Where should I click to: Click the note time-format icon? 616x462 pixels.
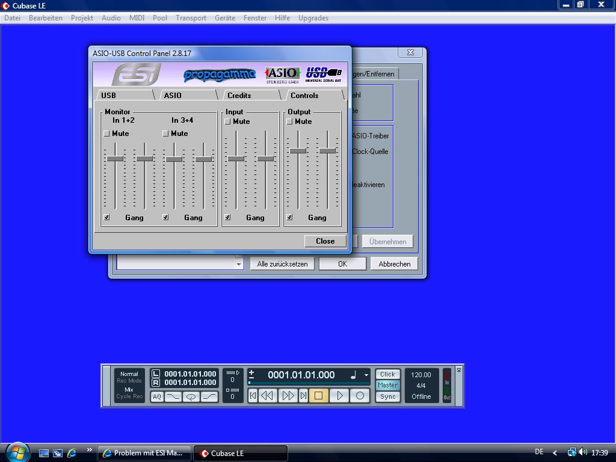pyautogui.click(x=353, y=375)
